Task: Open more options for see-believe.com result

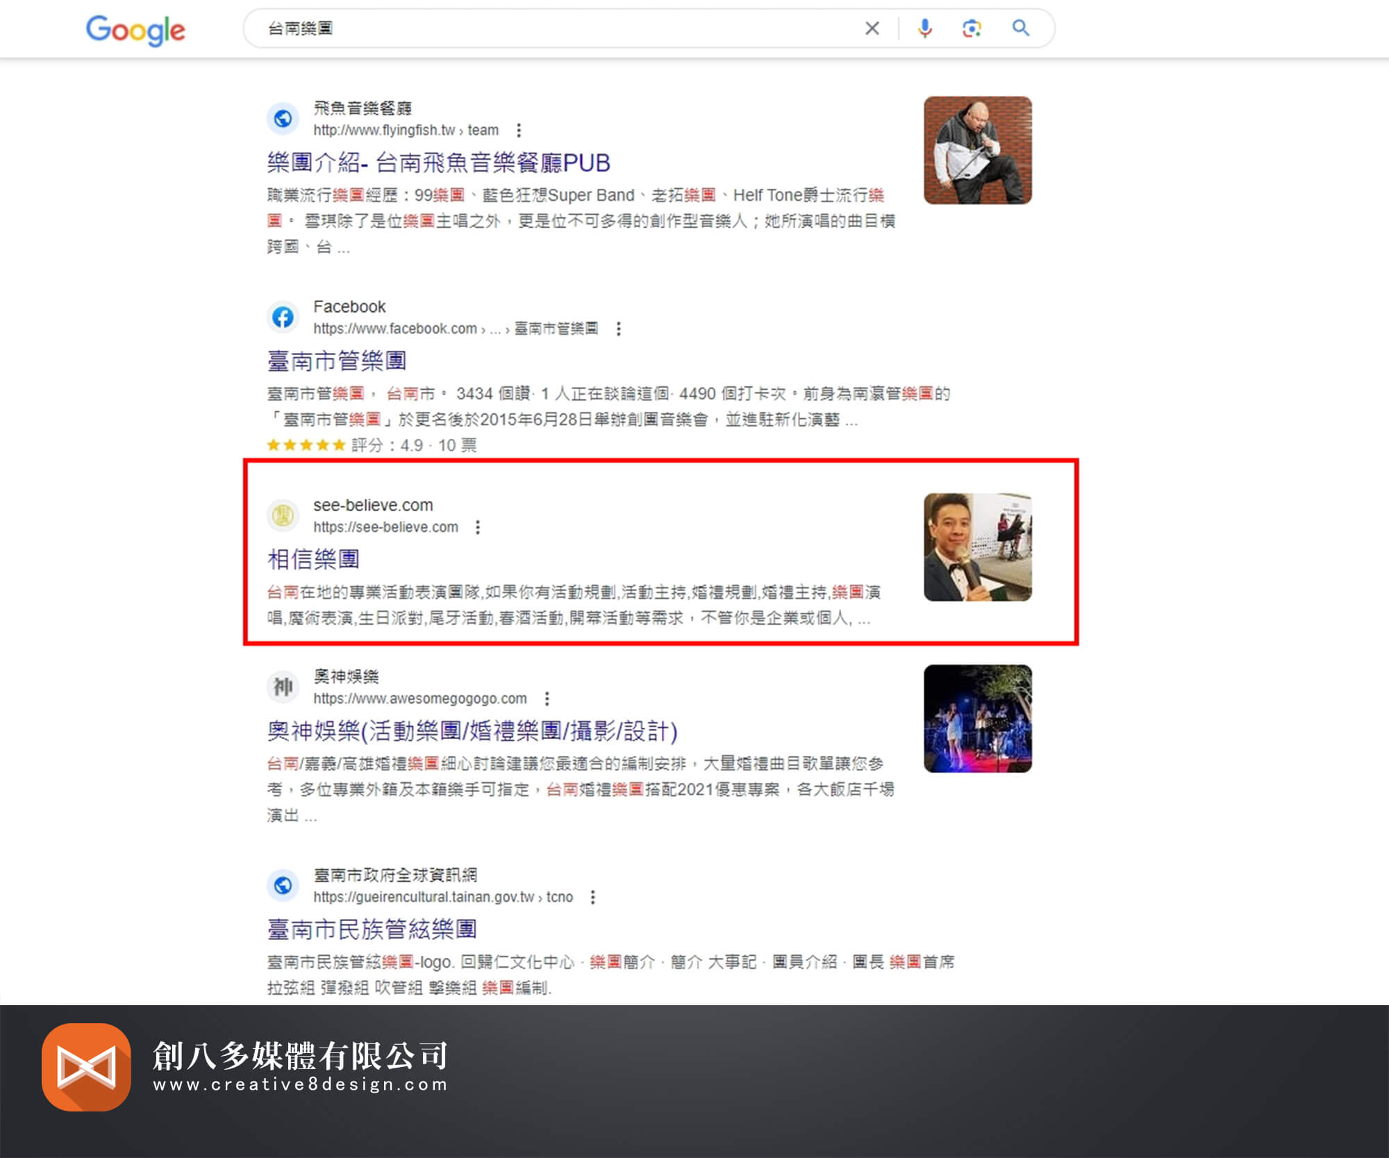Action: click(x=478, y=527)
